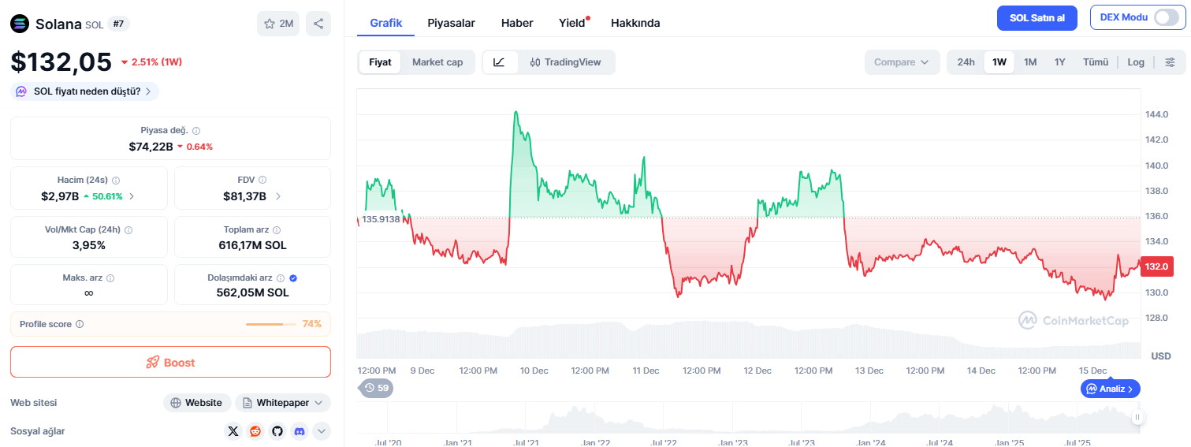Click the SOL Satın al button

(1037, 18)
